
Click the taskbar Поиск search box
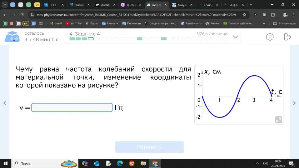click(x=45, y=163)
